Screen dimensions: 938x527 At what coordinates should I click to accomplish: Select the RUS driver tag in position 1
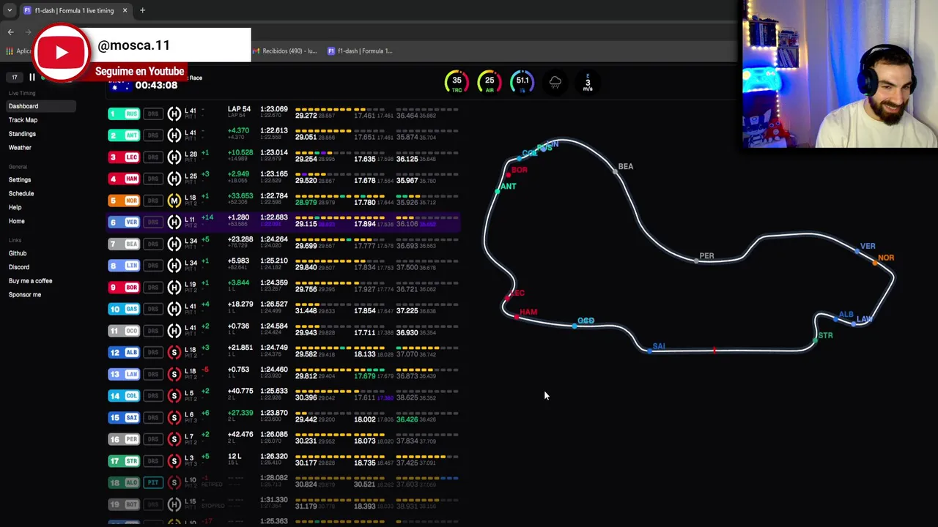coord(124,113)
